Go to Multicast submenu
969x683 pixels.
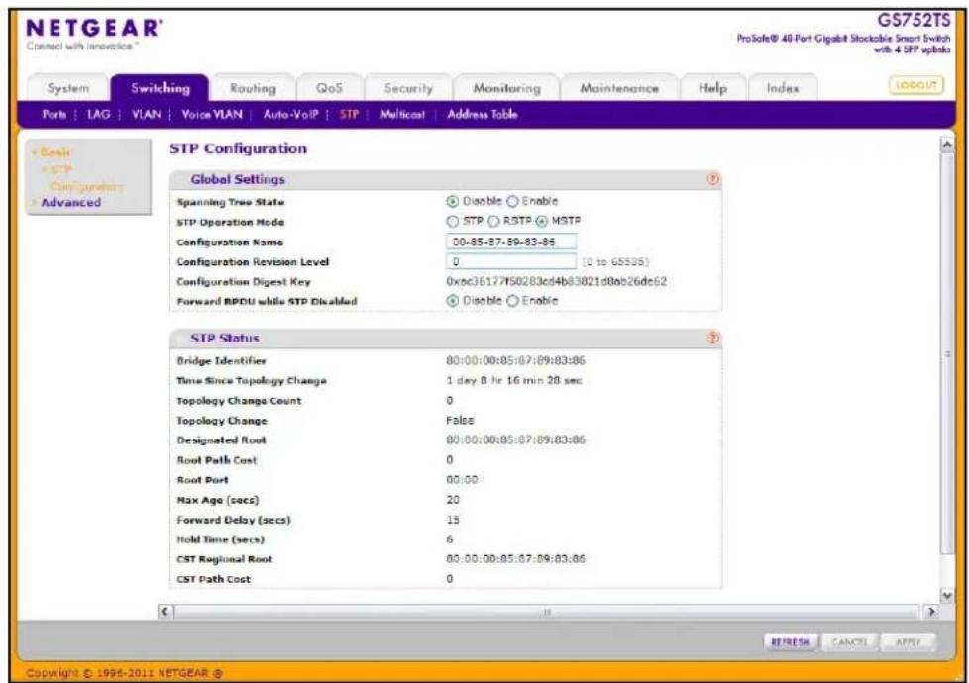click(x=402, y=114)
